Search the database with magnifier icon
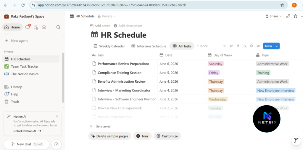The height and width of the screenshot is (150, 303). (x=252, y=46)
